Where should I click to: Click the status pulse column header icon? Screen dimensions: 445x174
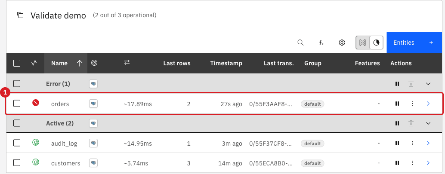pos(34,63)
